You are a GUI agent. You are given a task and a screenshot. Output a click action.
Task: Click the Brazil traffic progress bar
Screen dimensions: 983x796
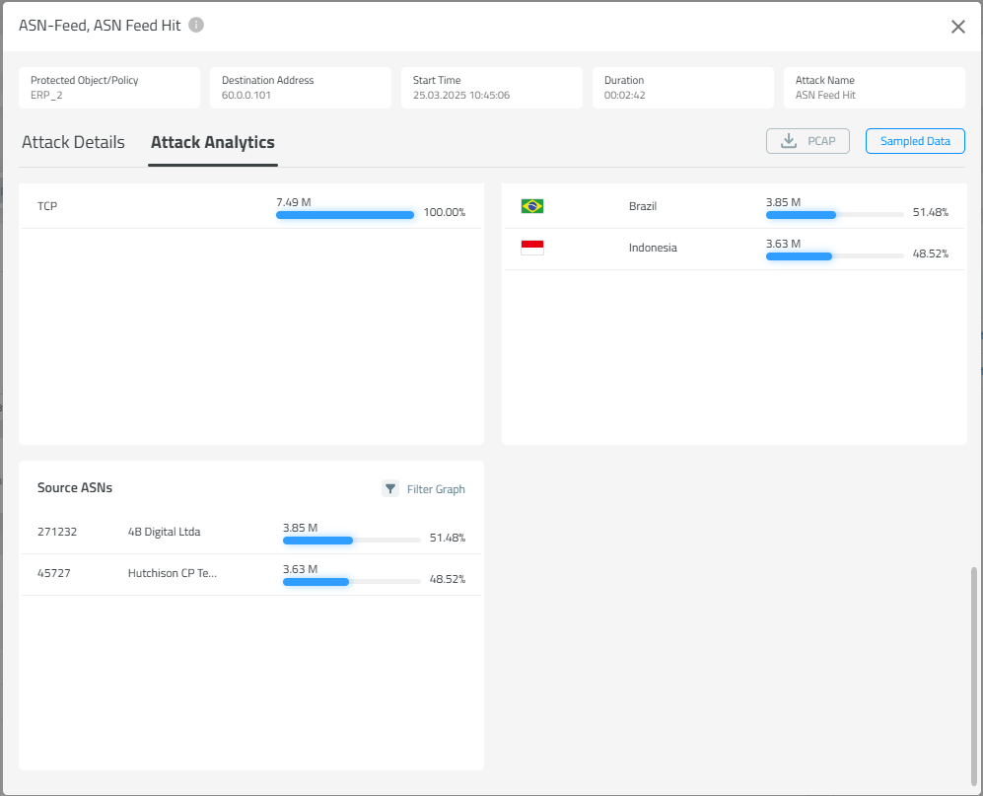pos(834,214)
